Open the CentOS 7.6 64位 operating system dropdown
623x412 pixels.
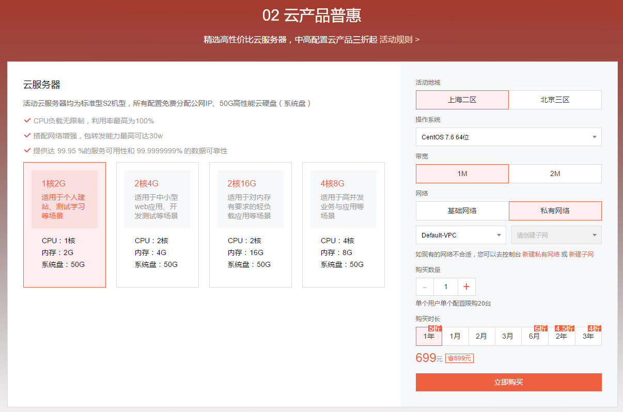[x=508, y=137]
